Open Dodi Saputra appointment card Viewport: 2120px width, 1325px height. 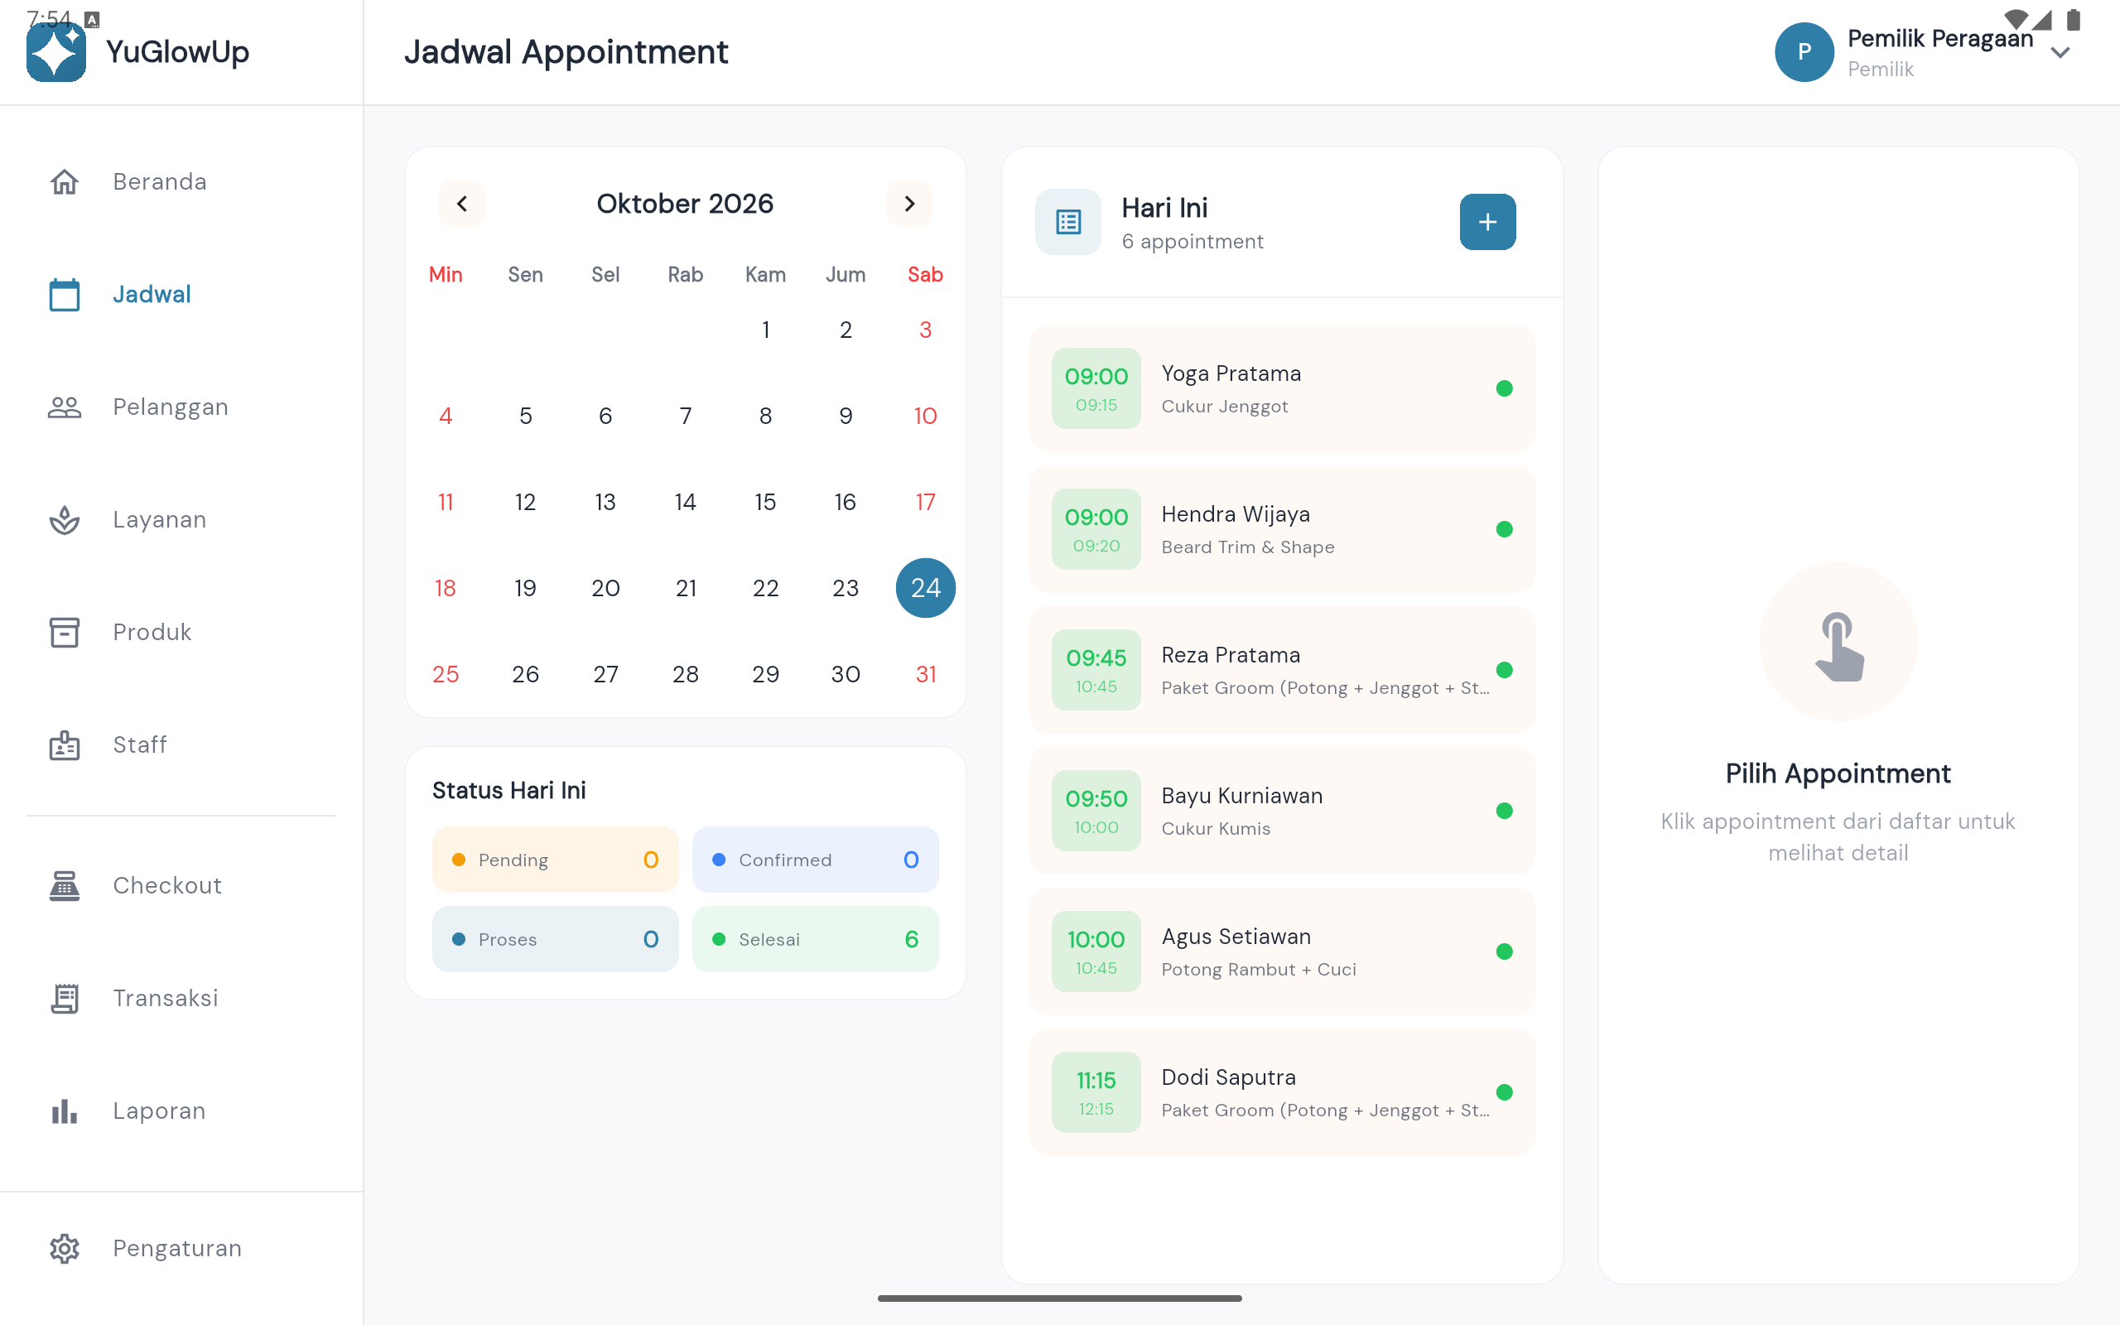[1283, 1092]
